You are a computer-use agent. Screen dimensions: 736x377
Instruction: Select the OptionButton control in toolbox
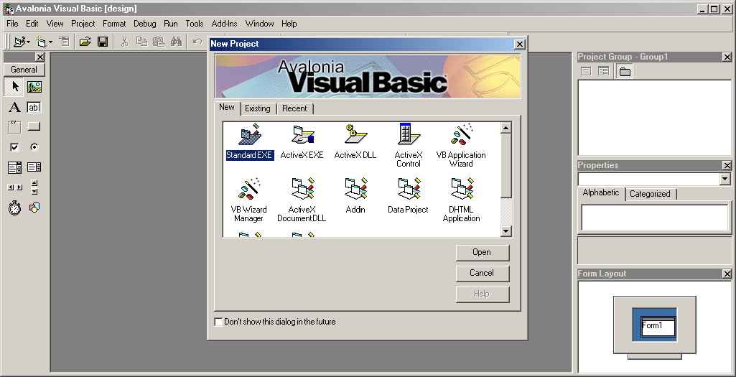(x=34, y=147)
